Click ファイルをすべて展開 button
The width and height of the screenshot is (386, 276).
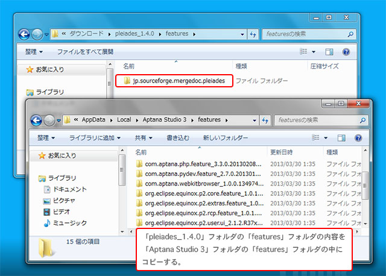pos(85,52)
